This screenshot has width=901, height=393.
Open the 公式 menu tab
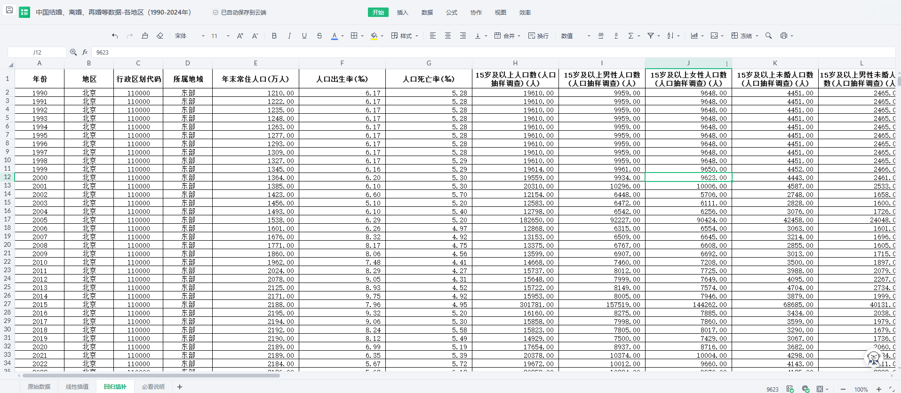tap(451, 12)
